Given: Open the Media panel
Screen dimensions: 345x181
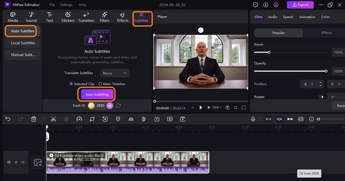Looking at the screenshot, I should coord(13,17).
